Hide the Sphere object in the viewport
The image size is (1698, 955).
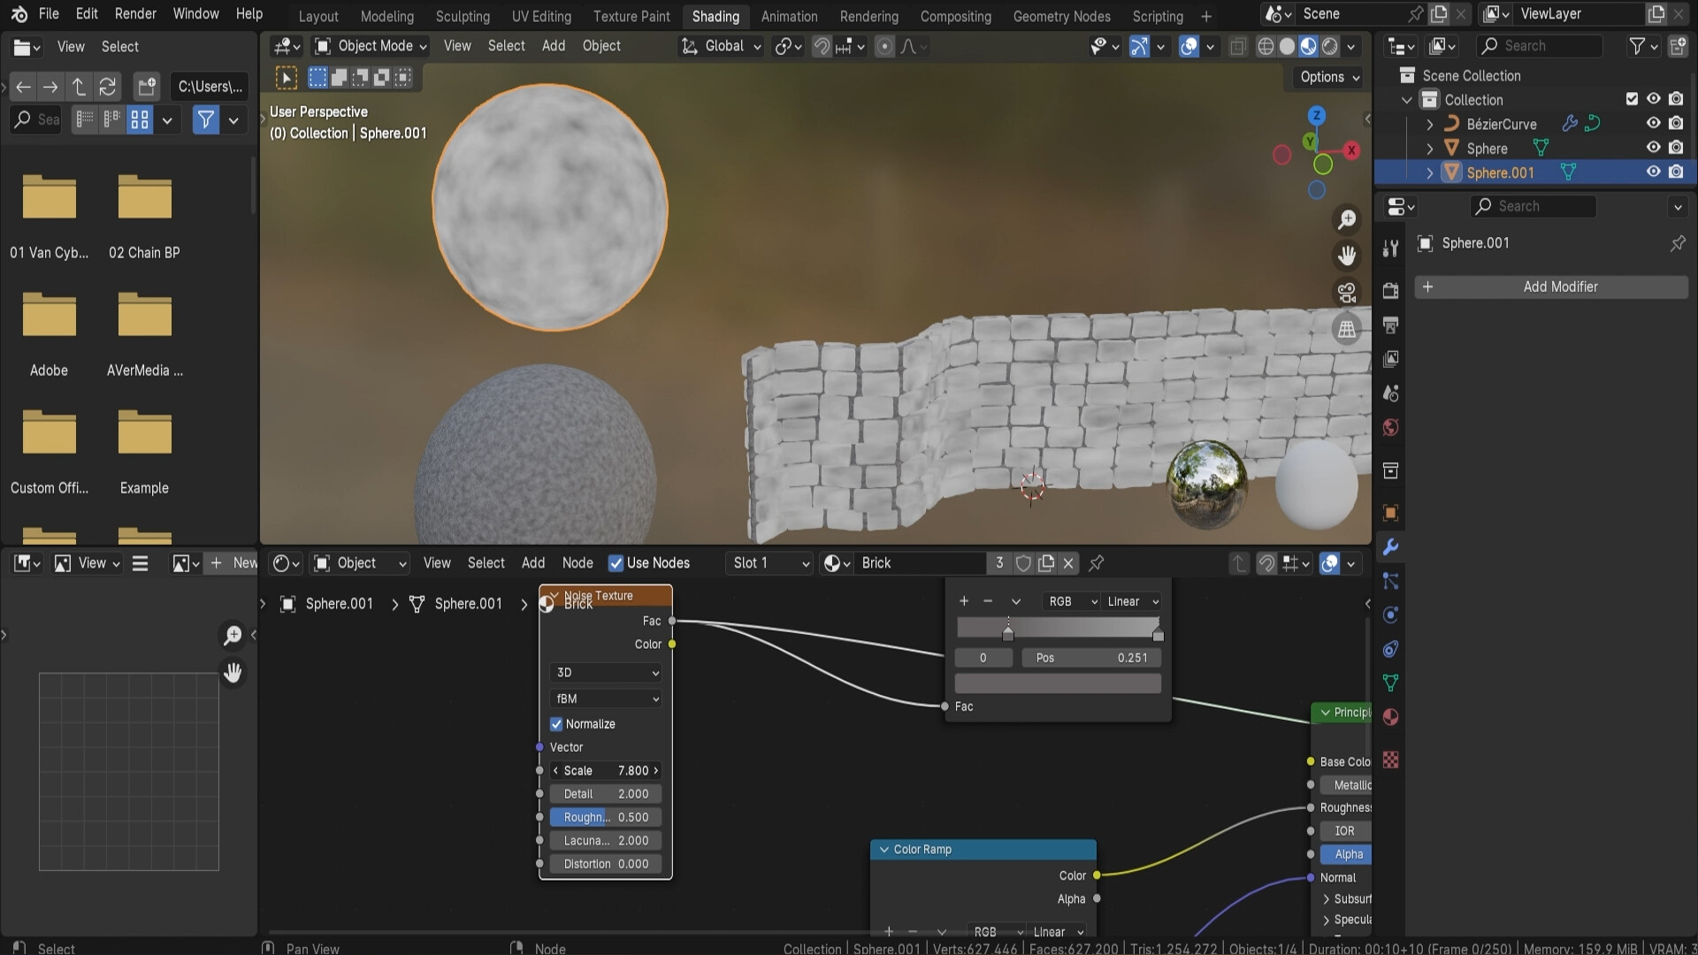(x=1654, y=148)
